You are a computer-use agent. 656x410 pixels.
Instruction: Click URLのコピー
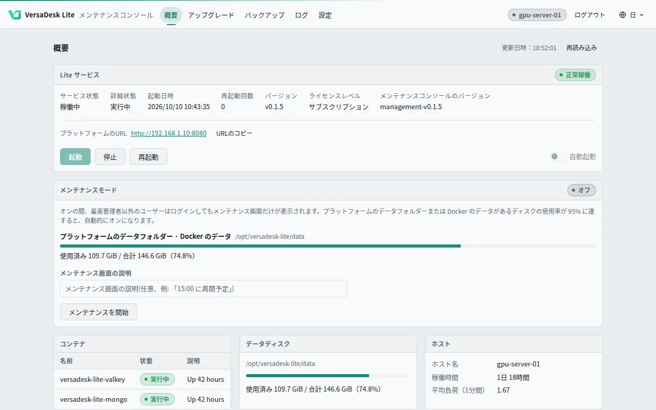coord(234,133)
